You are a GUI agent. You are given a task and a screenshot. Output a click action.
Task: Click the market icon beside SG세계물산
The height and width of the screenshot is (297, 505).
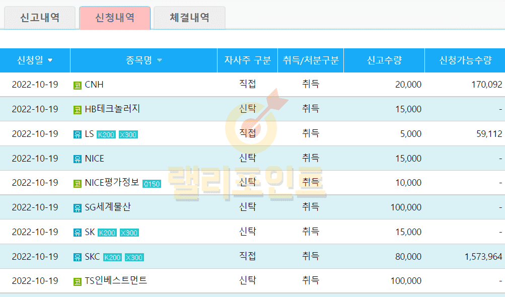pos(77,208)
